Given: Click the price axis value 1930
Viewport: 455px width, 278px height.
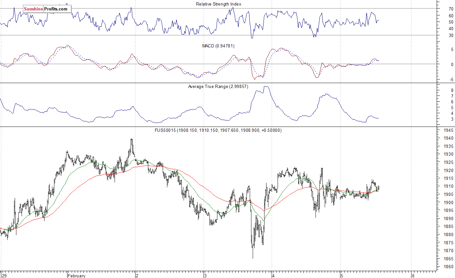Looking at the screenshot, I should tap(449, 154).
